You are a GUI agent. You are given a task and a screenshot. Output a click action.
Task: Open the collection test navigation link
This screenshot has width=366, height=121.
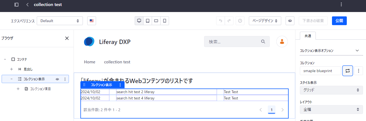coord(117,62)
